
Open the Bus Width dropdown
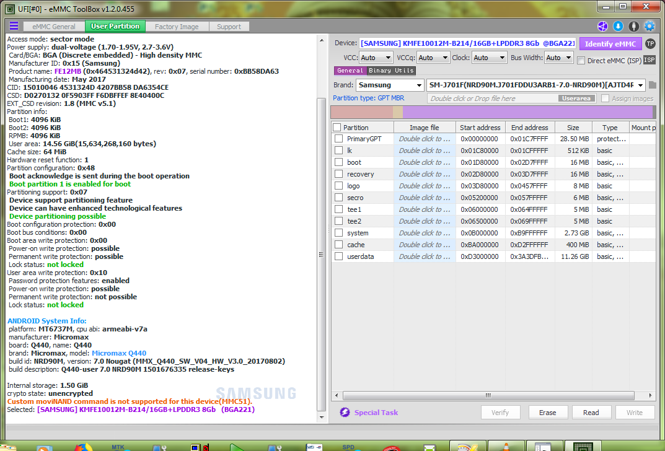pyautogui.click(x=558, y=57)
